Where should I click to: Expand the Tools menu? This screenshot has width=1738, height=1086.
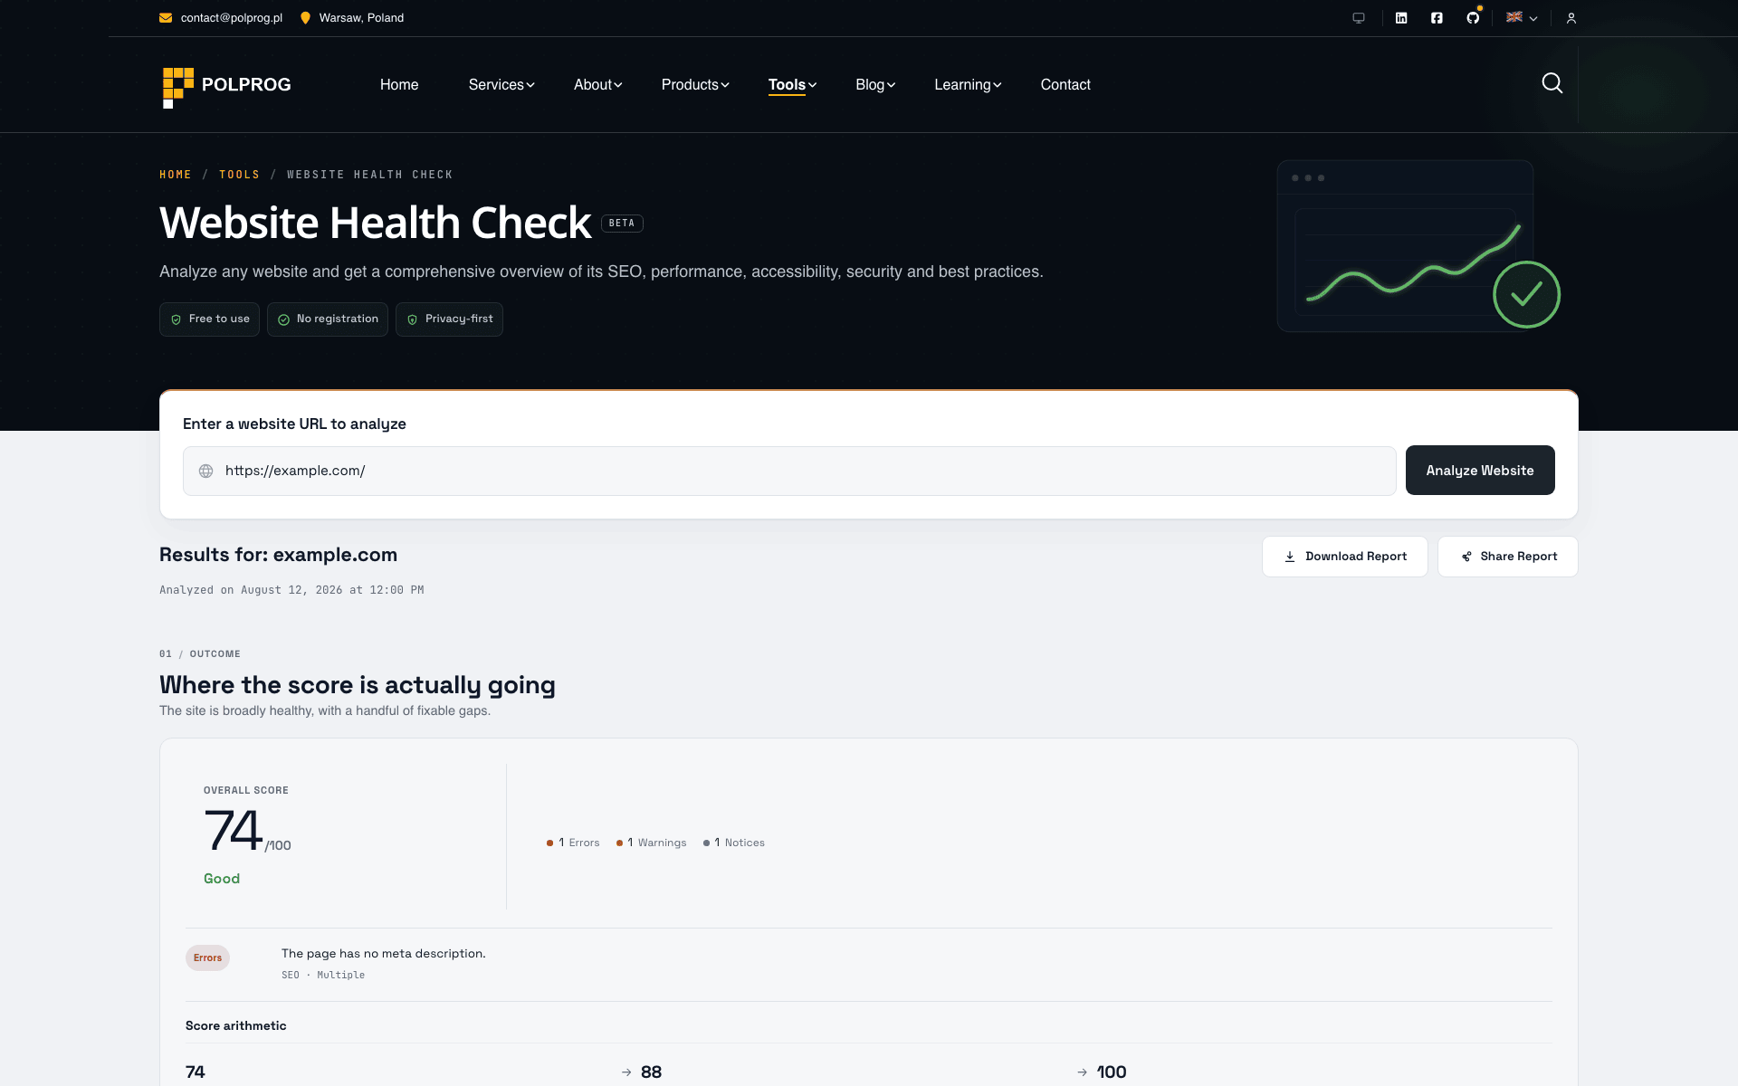click(x=792, y=84)
